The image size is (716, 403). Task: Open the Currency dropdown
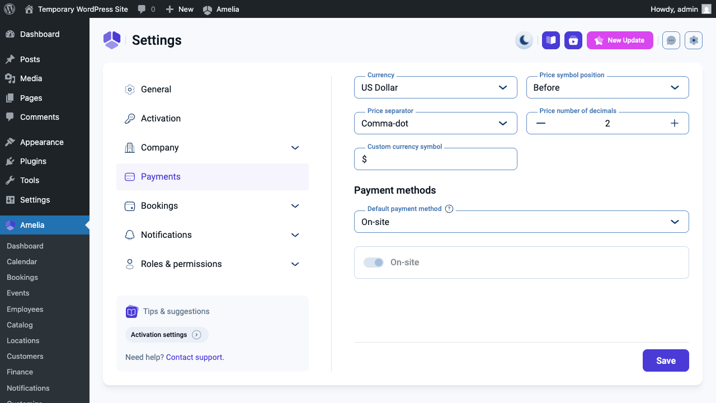(436, 87)
